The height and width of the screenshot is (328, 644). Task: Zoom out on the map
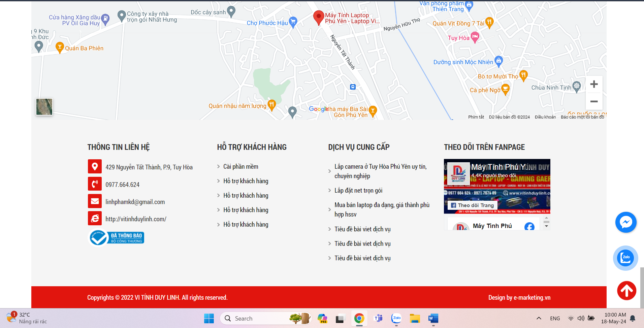(594, 101)
